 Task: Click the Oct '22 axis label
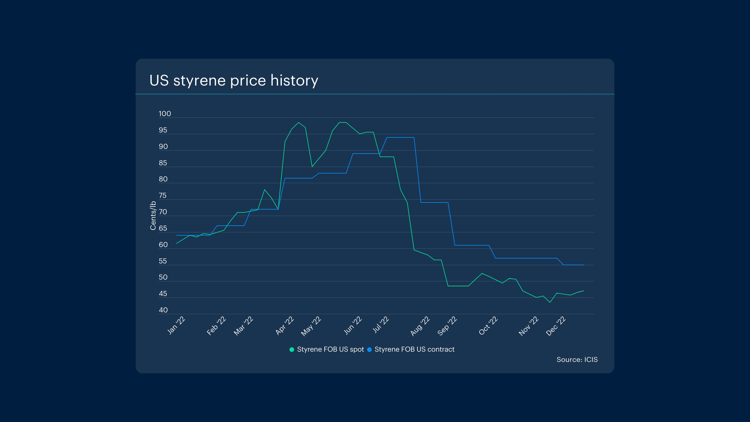coord(488,326)
